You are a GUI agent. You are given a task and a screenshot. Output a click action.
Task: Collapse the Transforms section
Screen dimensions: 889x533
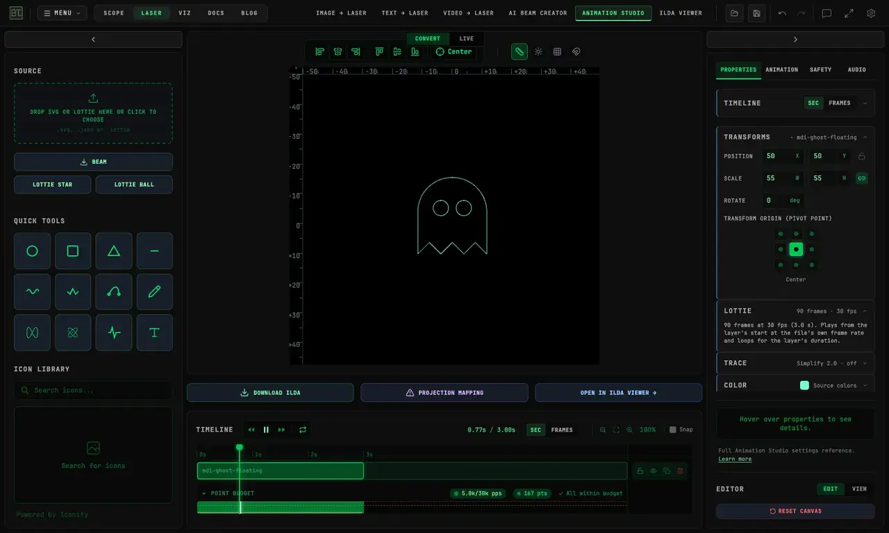865,137
